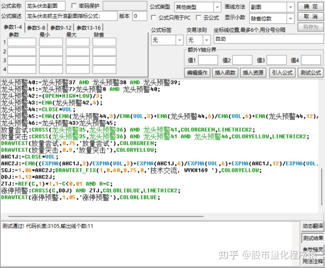325x268 pixels.
Task: Click row 4 参数 name field
Action: (22, 70)
